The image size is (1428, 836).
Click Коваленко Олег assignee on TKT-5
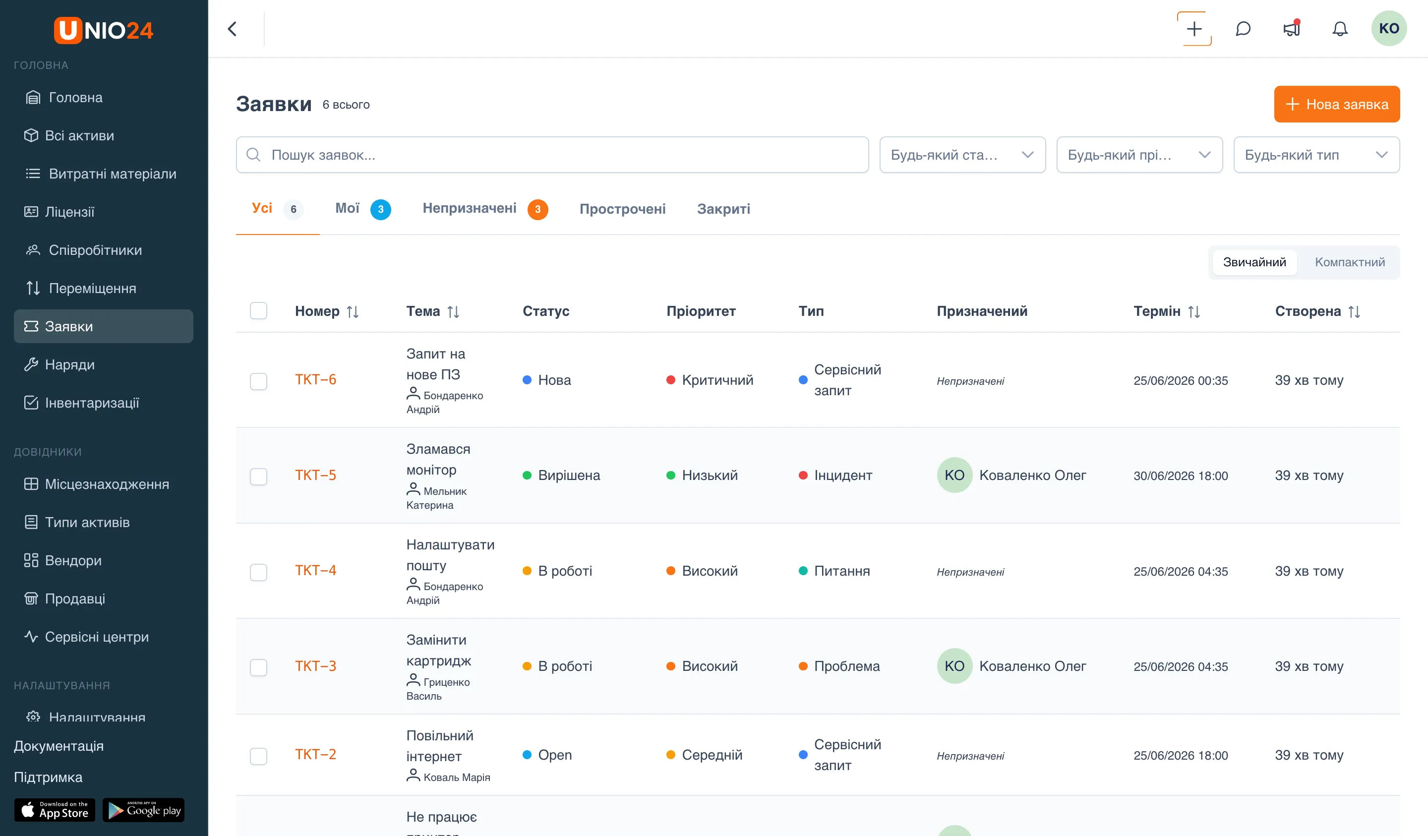coord(1011,475)
